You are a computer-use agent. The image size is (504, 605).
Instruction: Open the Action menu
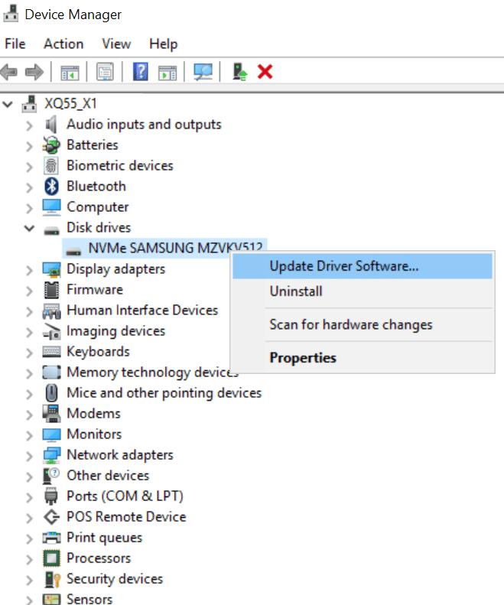(63, 44)
